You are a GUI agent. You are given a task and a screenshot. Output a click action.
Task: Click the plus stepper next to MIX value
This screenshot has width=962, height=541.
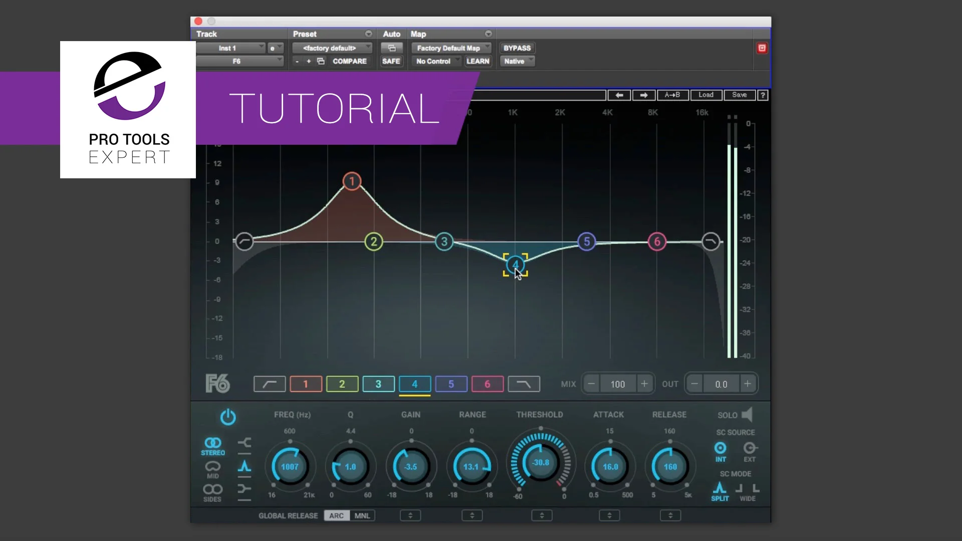644,384
